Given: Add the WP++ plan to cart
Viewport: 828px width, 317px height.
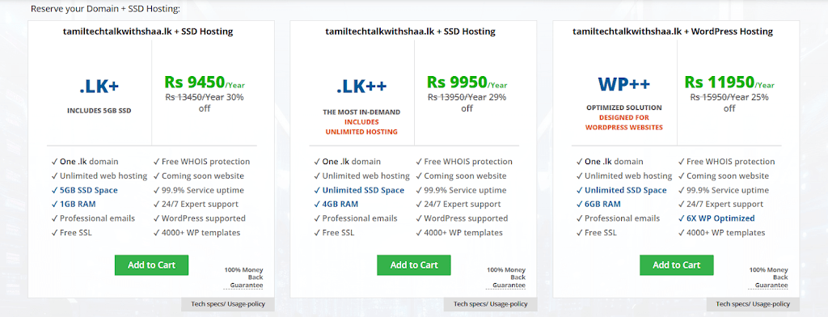Looking at the screenshot, I should click(677, 265).
